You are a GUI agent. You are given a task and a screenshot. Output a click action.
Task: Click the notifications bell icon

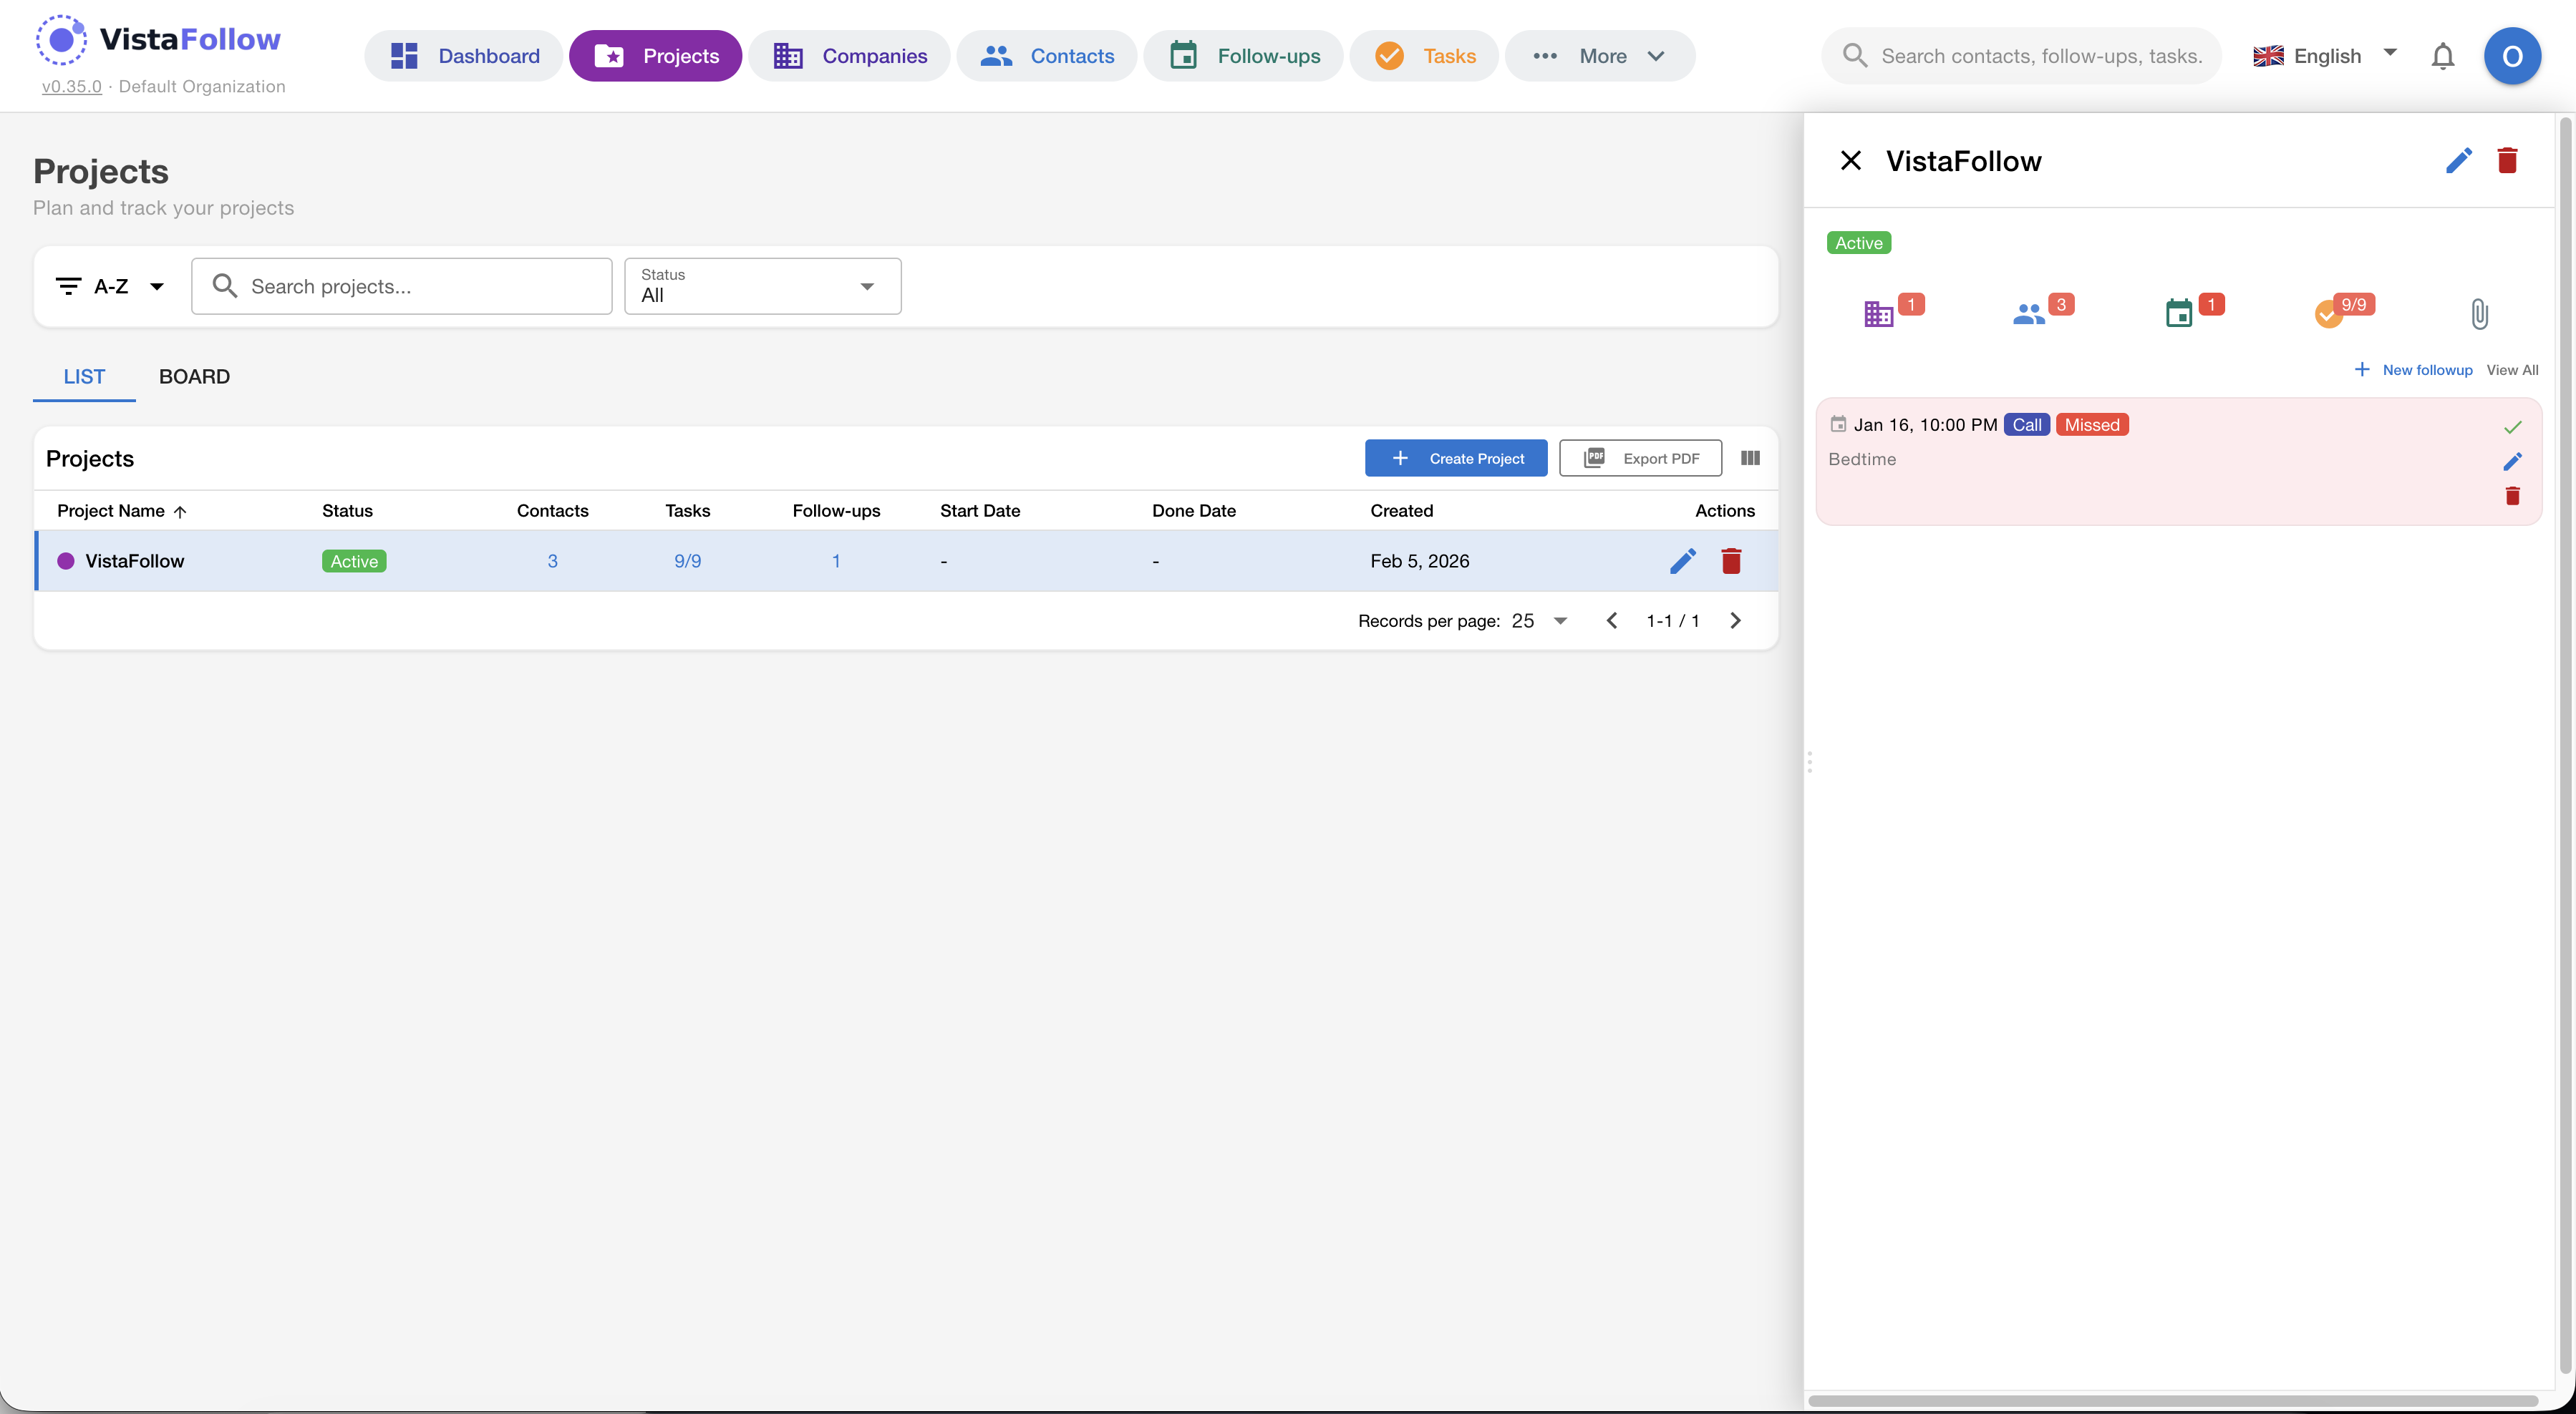[2442, 56]
